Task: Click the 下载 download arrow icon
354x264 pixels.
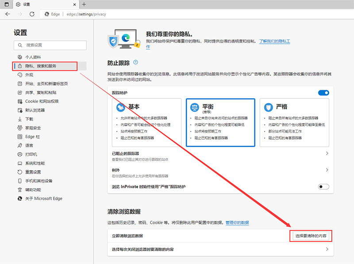Action: point(19,119)
